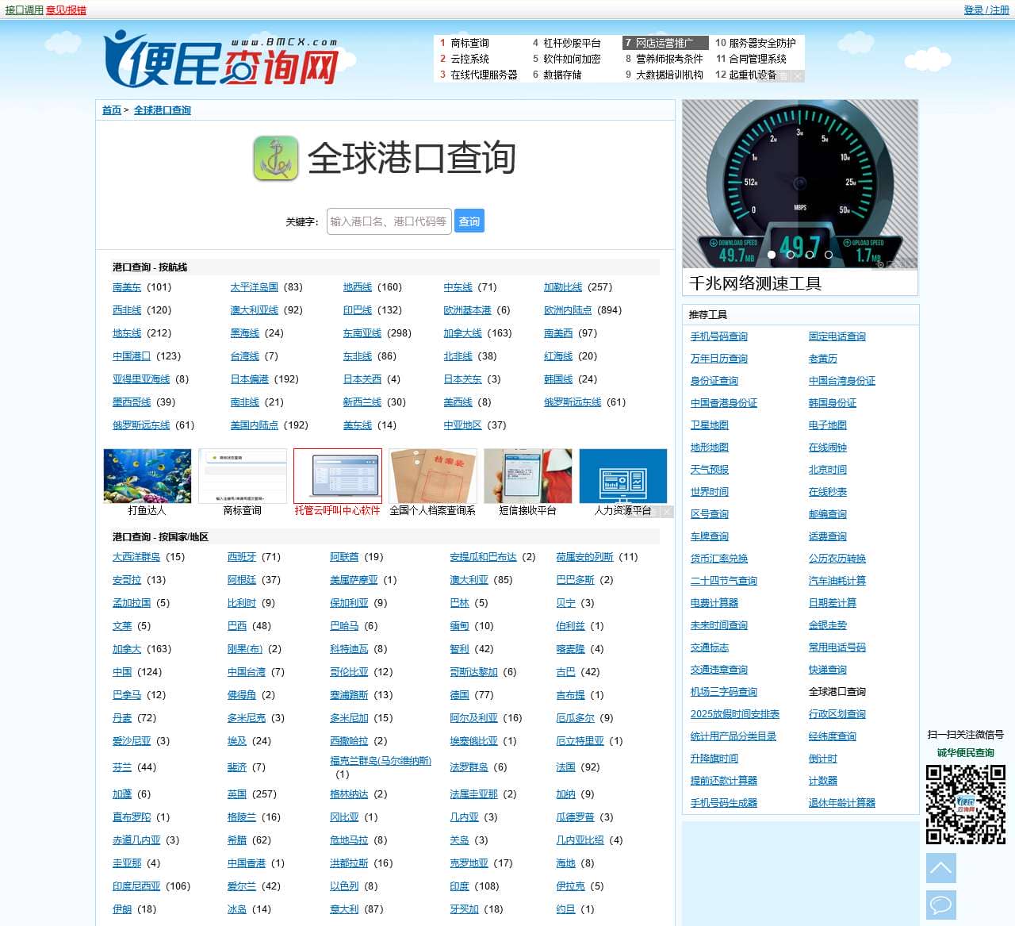Screen dimensions: 1015x926
Task: Open the 全国个人档案查询系 thumbnail
Action: pos(433,476)
